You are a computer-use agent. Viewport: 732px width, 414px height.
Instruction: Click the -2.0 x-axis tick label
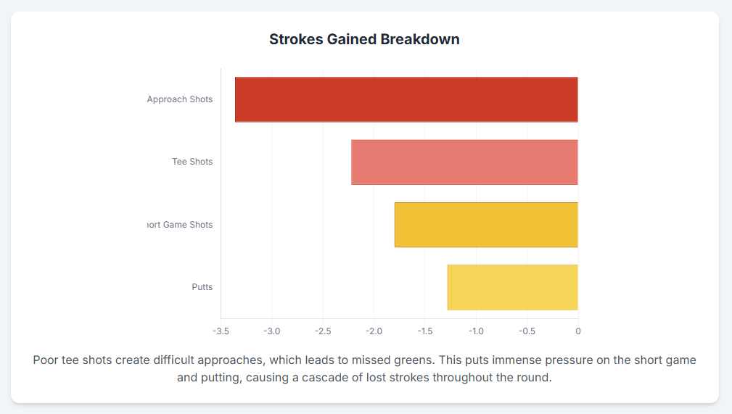pyautogui.click(x=374, y=331)
